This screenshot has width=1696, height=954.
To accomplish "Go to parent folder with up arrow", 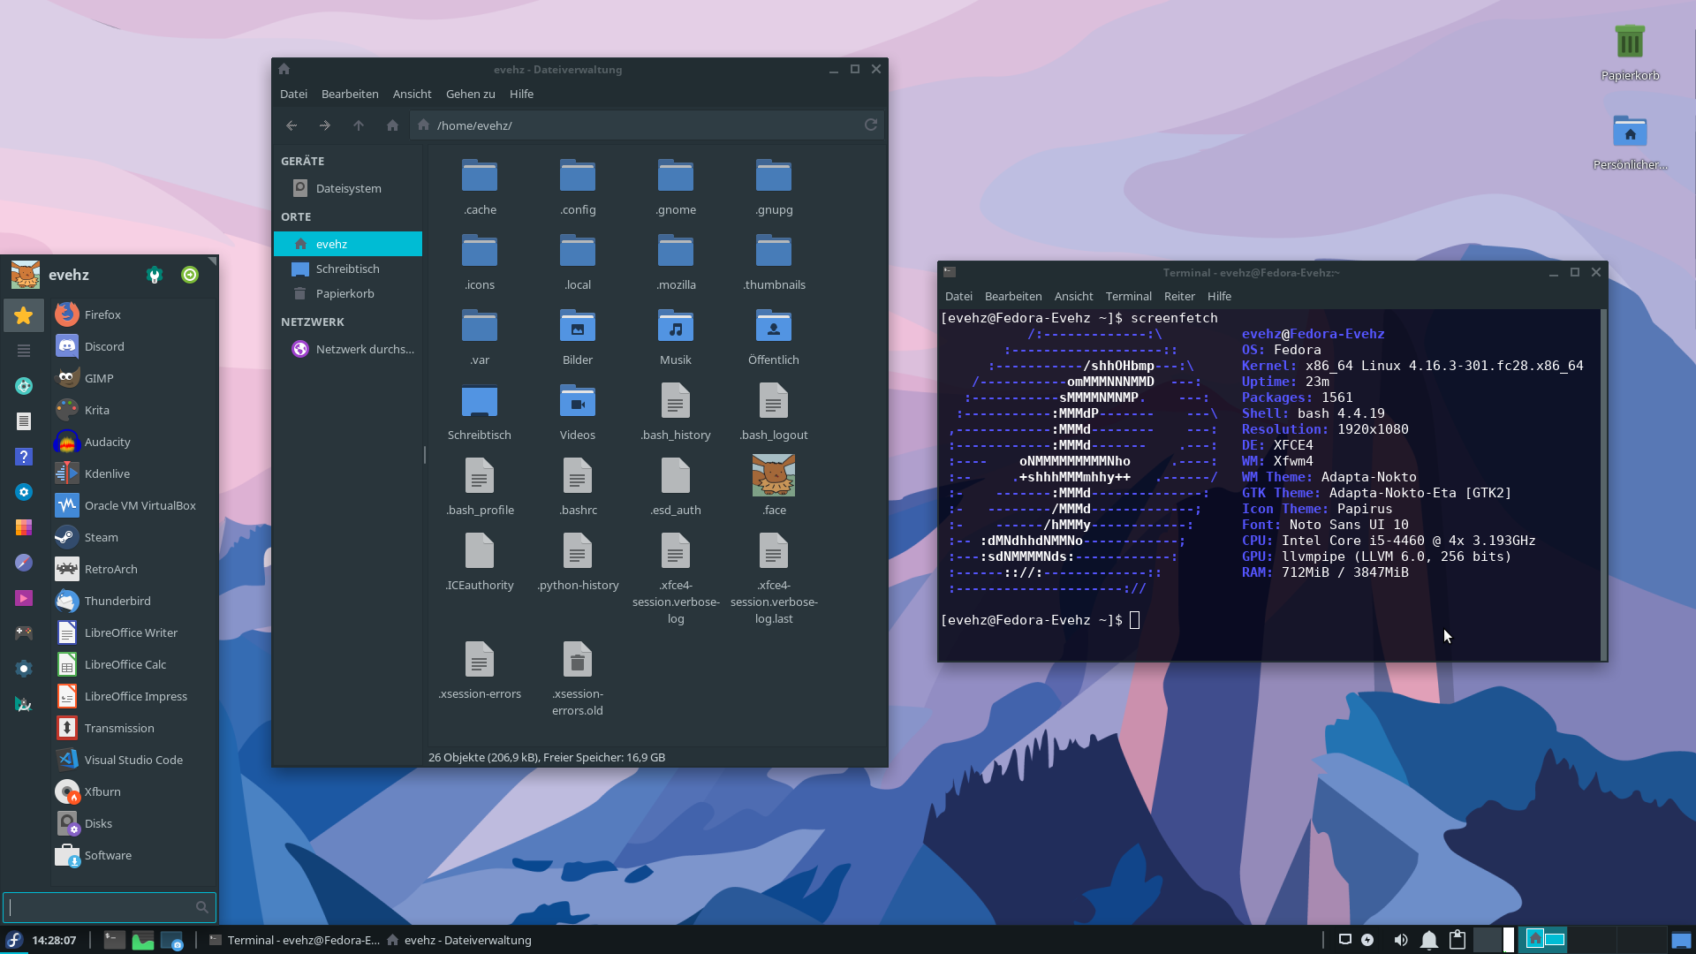I will tap(359, 125).
